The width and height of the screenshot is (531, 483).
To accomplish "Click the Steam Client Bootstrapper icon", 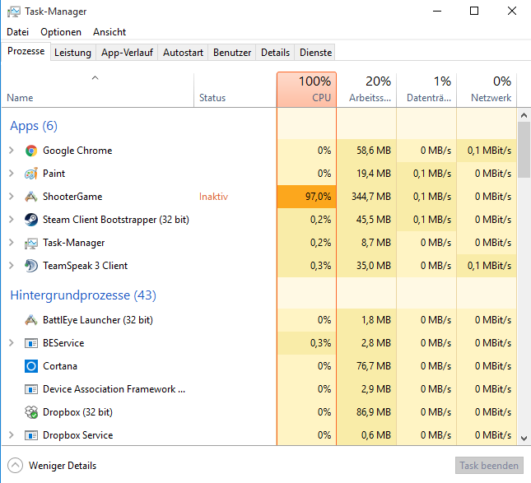I will tap(31, 220).
